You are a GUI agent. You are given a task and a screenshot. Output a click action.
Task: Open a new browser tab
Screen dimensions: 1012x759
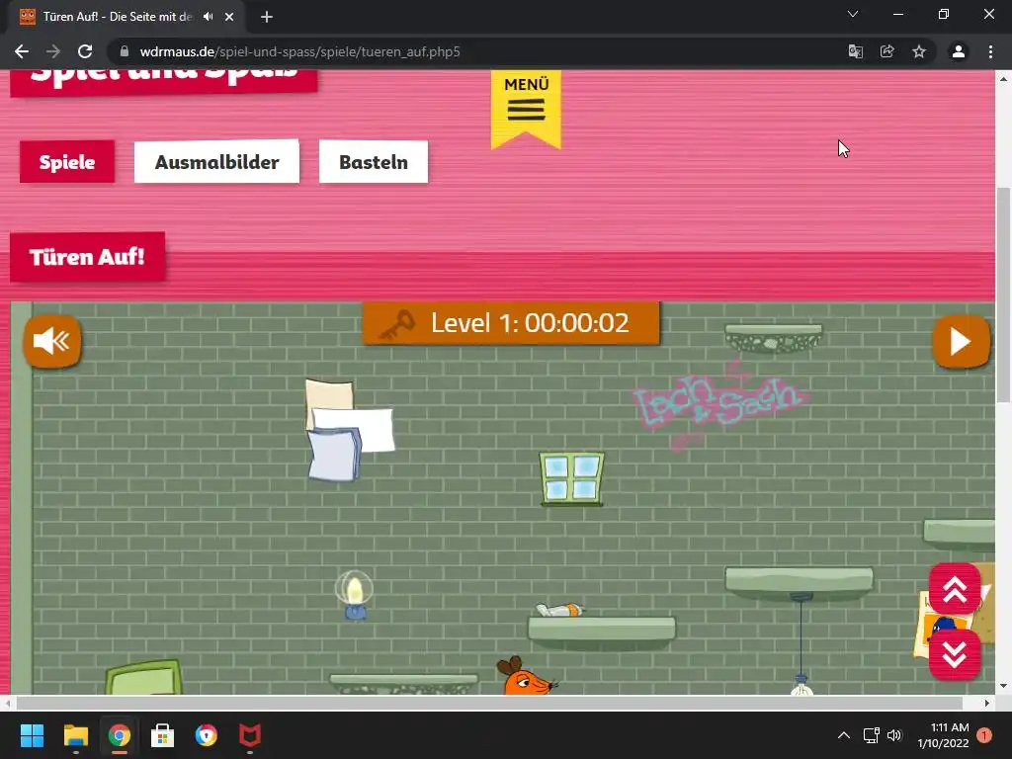267,17
